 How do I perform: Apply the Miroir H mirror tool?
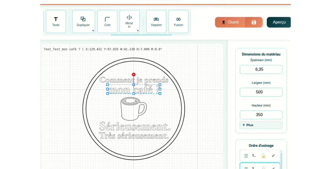tap(129, 22)
